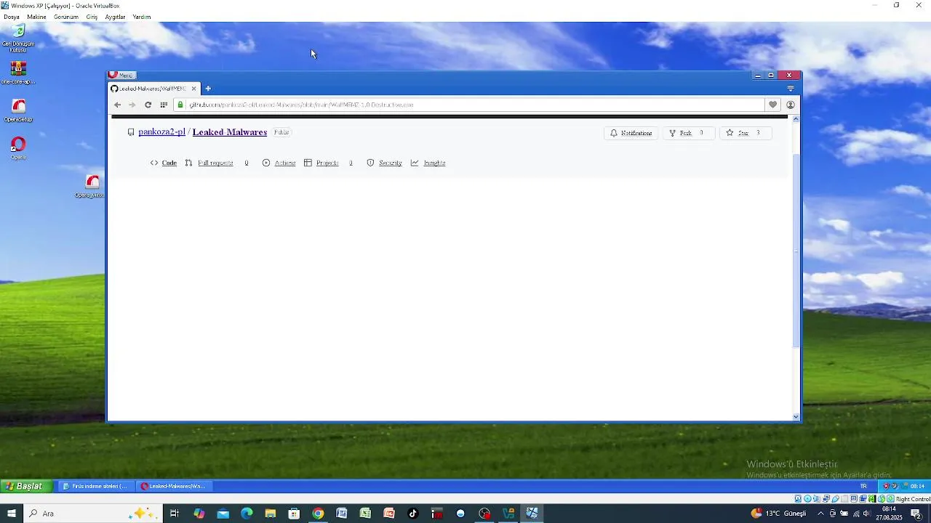
Task: Open Opera Speed Dial grid icon
Action: 164,105
